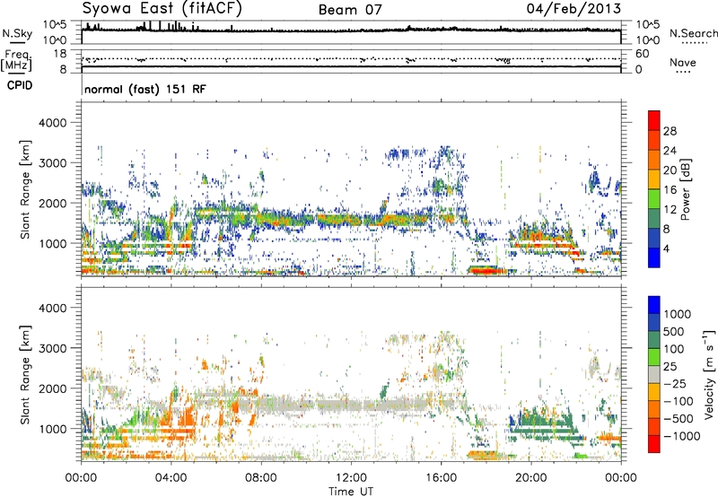Click the red bottom velocity color band
This screenshot has width=718, height=497.
click(x=654, y=444)
